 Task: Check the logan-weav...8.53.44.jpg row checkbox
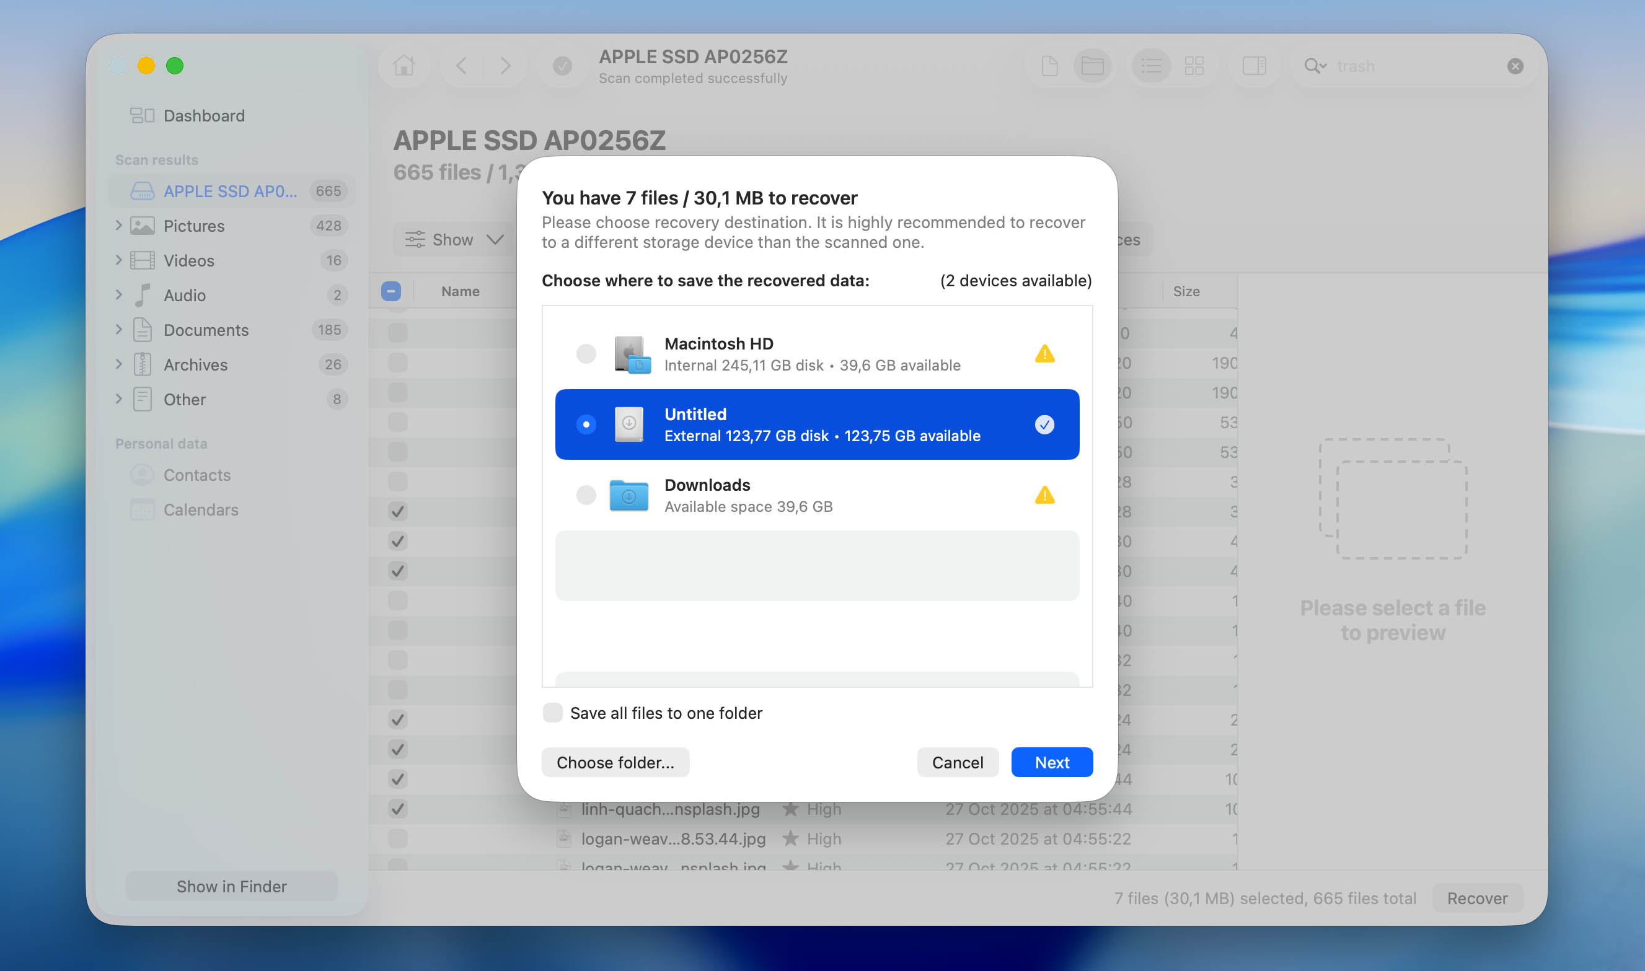(397, 838)
